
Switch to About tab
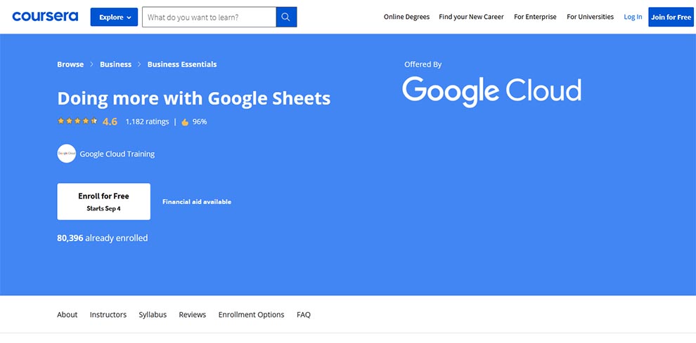67,315
